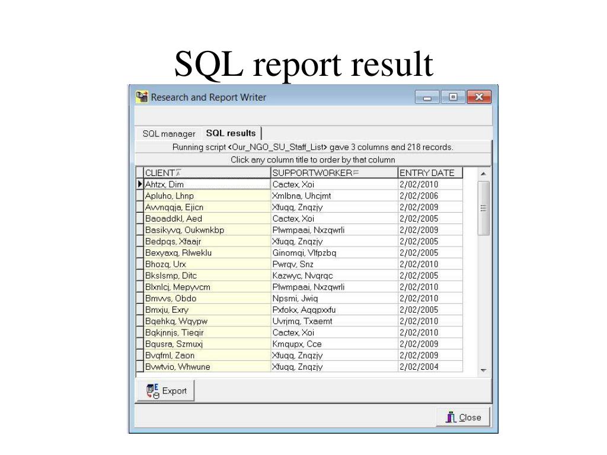Image resolution: width=607 pixels, height=455 pixels.
Task: Click support worker 'Uvrjmq, Txaemt'
Action: (x=334, y=321)
